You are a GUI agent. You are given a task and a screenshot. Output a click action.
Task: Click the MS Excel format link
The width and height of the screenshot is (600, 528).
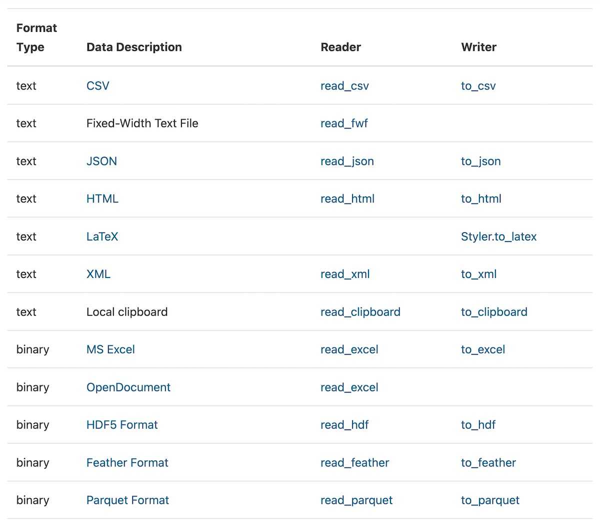pos(110,349)
